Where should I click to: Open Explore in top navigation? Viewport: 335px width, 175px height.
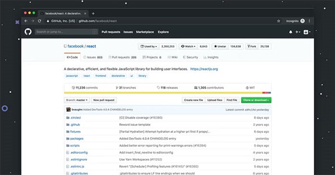[163, 32]
